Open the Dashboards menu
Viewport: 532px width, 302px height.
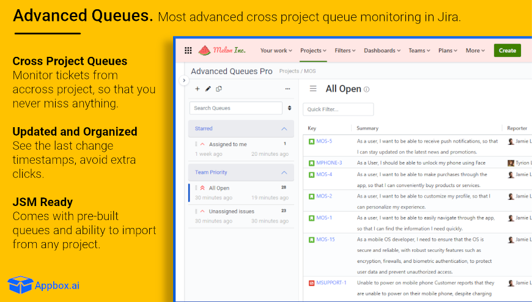[382, 51]
